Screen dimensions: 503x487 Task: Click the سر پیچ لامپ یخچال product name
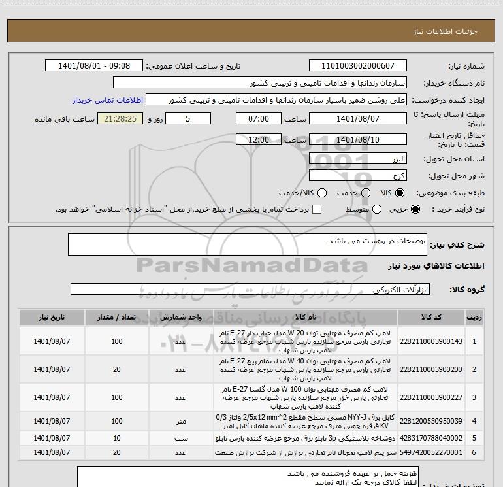coord(306,452)
